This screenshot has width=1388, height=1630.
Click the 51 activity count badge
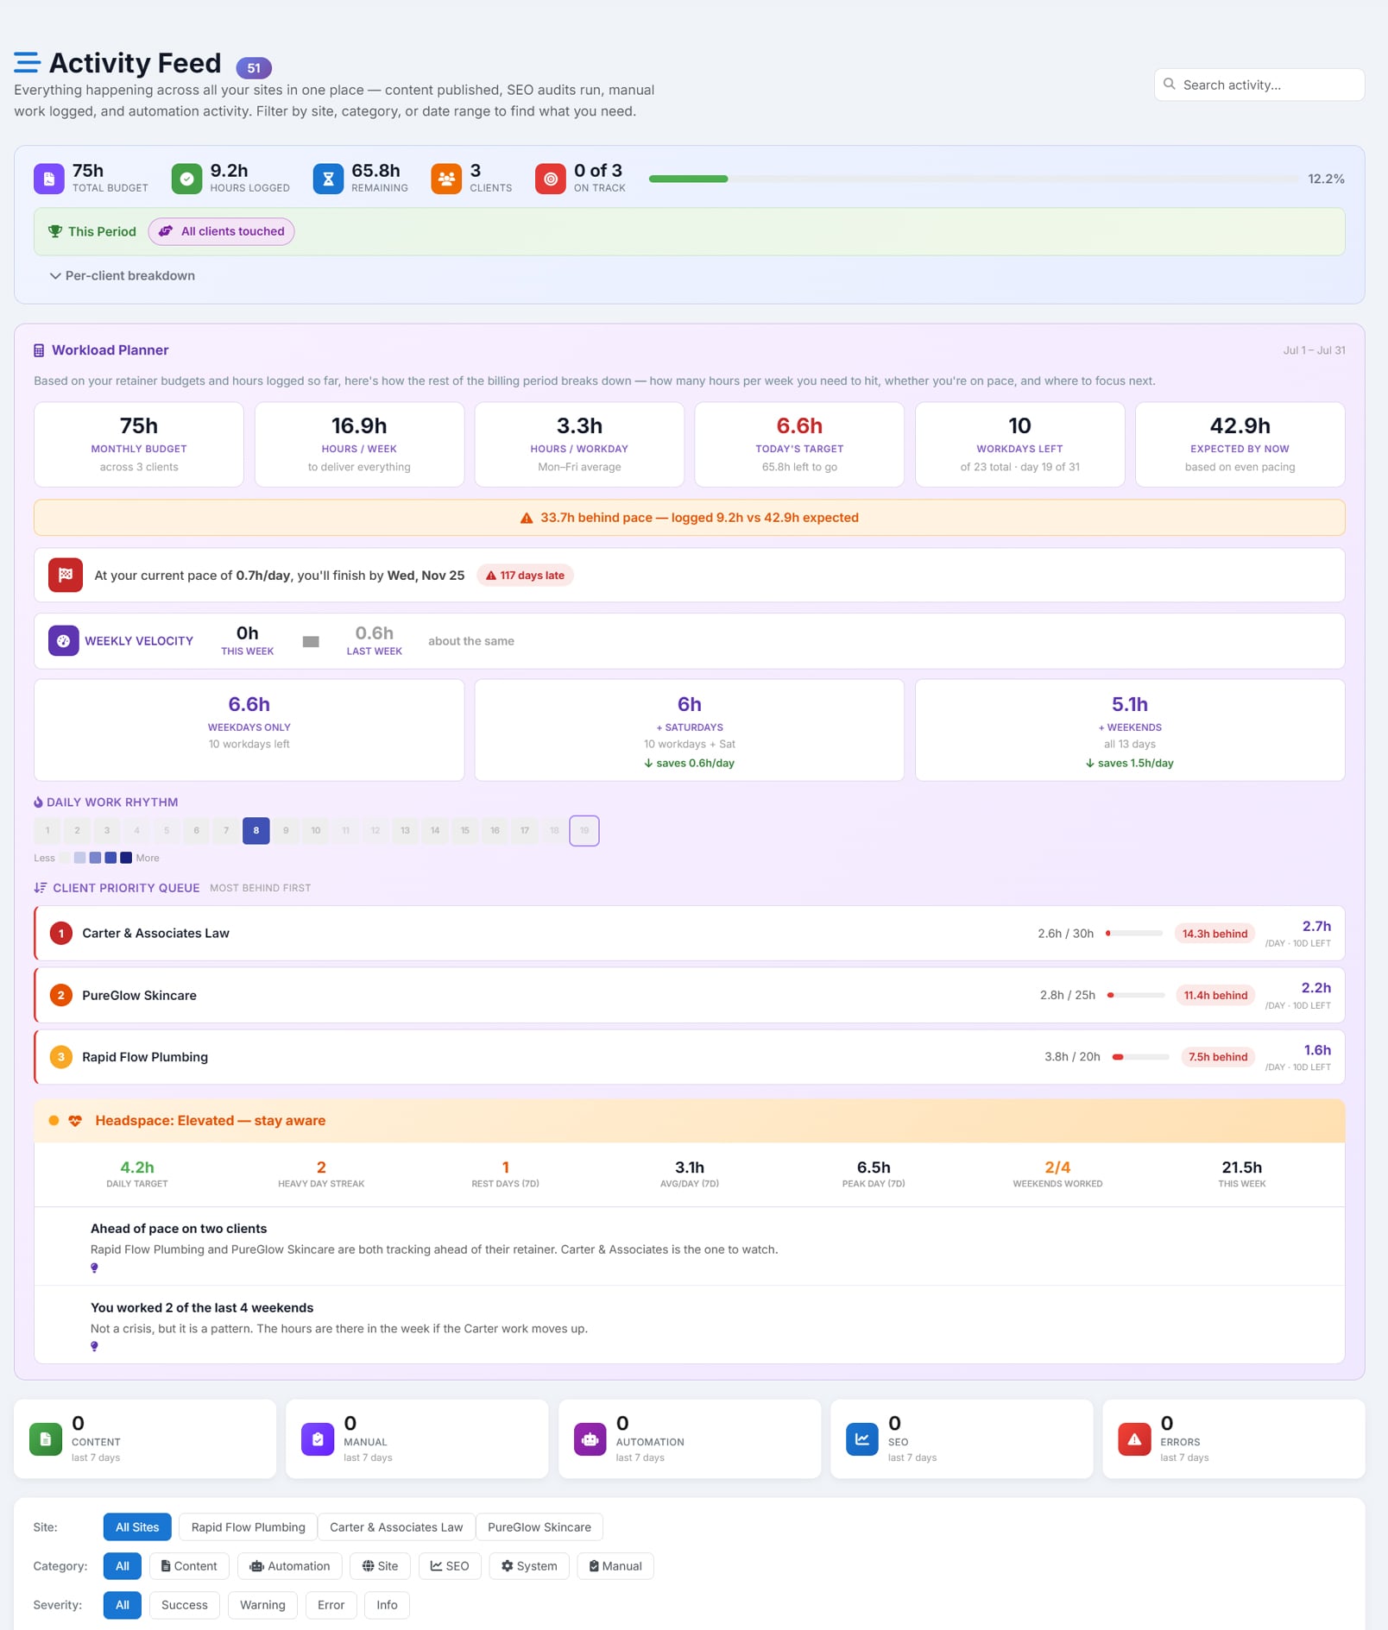254,67
